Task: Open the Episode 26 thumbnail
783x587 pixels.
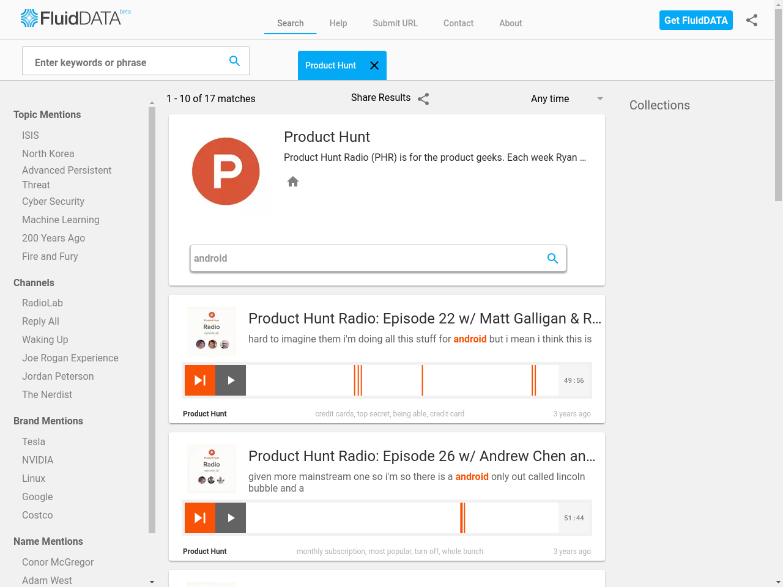Action: click(x=212, y=468)
